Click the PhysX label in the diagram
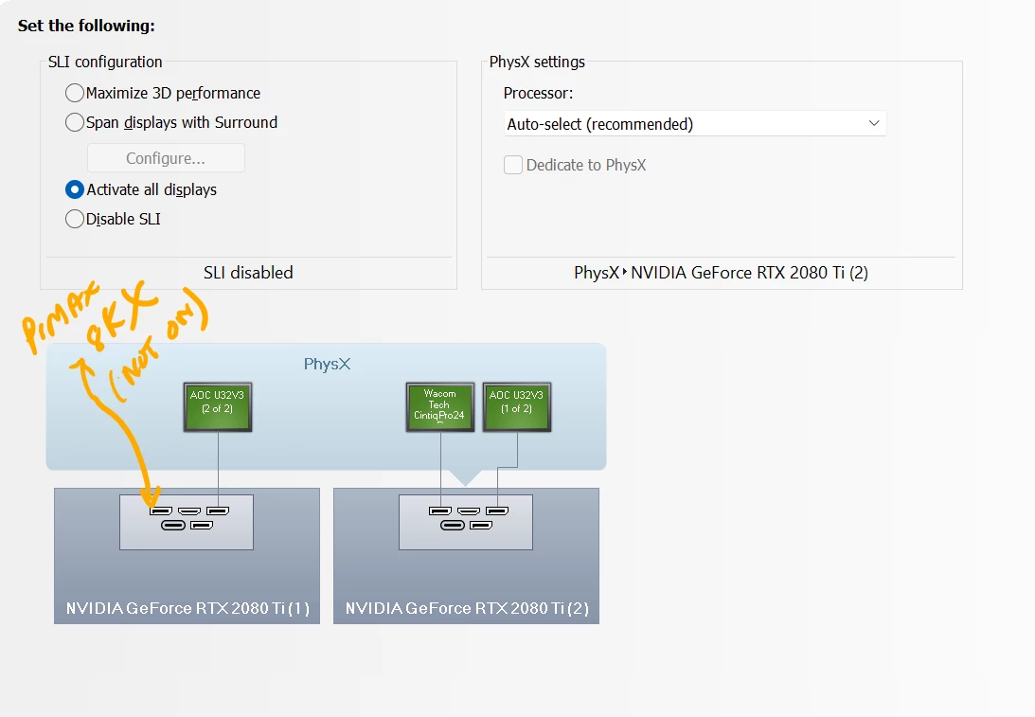 click(x=327, y=364)
